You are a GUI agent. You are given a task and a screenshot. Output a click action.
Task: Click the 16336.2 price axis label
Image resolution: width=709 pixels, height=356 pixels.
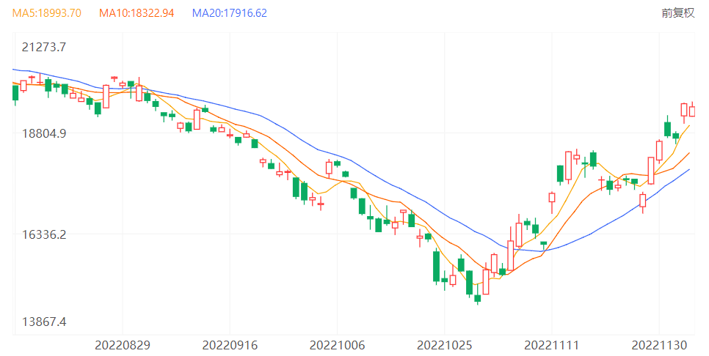coord(44,234)
